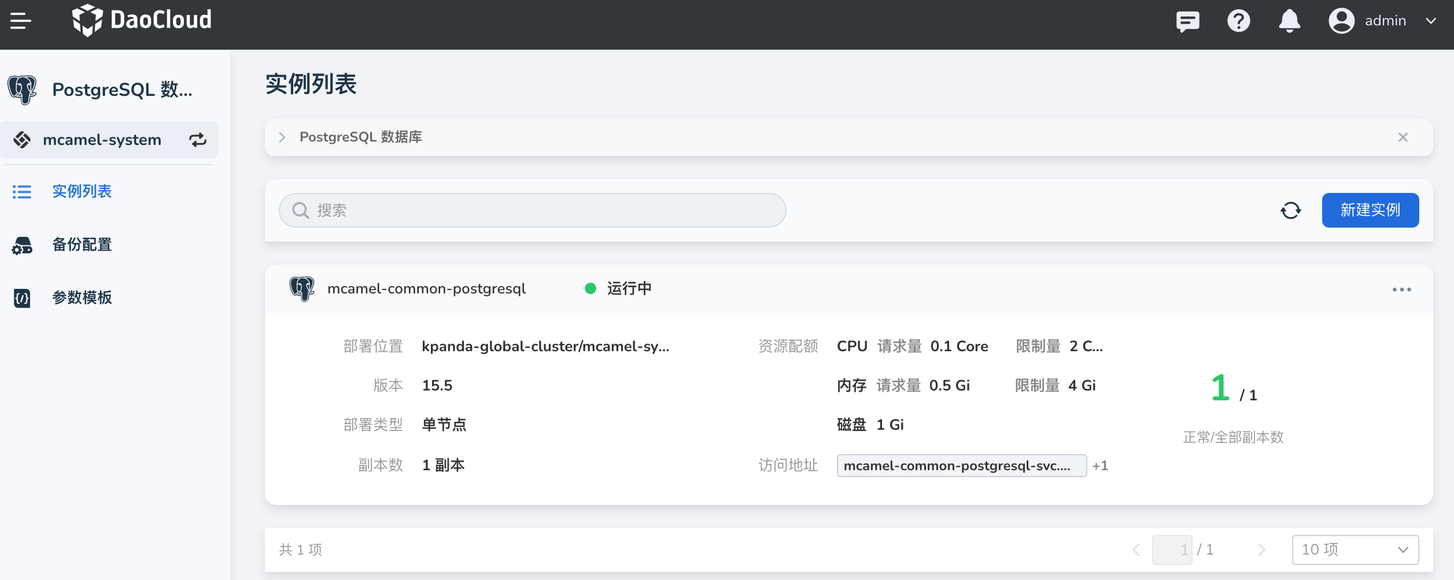Screen dimensions: 1454x580
Task: Show extra access addresses via +1
Action: pyautogui.click(x=1100, y=466)
